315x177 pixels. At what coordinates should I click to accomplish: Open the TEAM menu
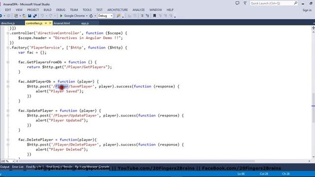[74, 10]
